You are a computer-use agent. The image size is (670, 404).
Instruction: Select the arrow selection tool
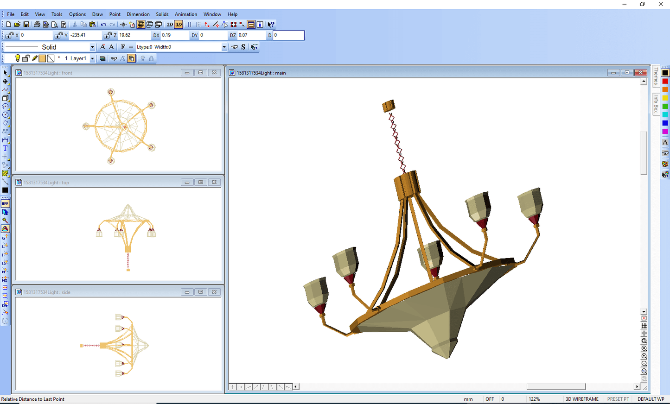click(5, 72)
